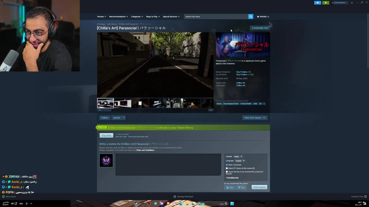Toggle the Allow Comments checkbox

click(x=227, y=165)
